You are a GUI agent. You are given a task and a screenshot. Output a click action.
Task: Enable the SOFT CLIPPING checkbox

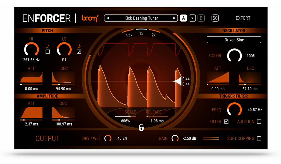259,138
